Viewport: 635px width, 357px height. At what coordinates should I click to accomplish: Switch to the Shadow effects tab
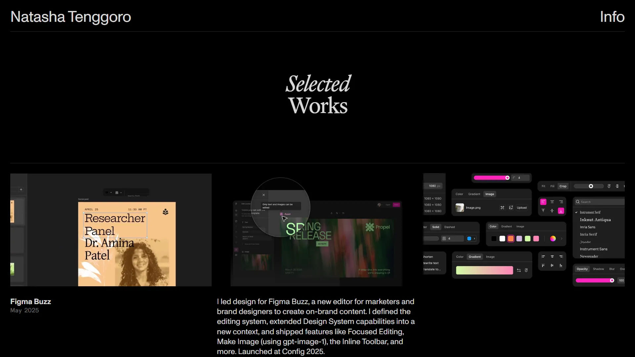coord(598,269)
